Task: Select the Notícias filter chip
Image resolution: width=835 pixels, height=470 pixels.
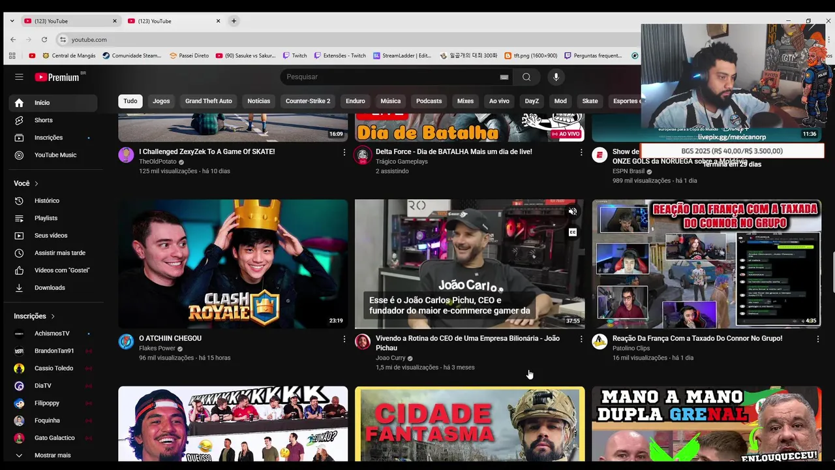Action: (x=258, y=101)
